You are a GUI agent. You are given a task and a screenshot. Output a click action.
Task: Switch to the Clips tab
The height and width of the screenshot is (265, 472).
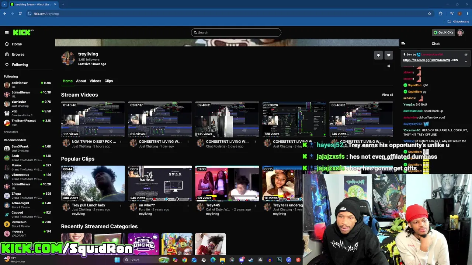click(109, 81)
